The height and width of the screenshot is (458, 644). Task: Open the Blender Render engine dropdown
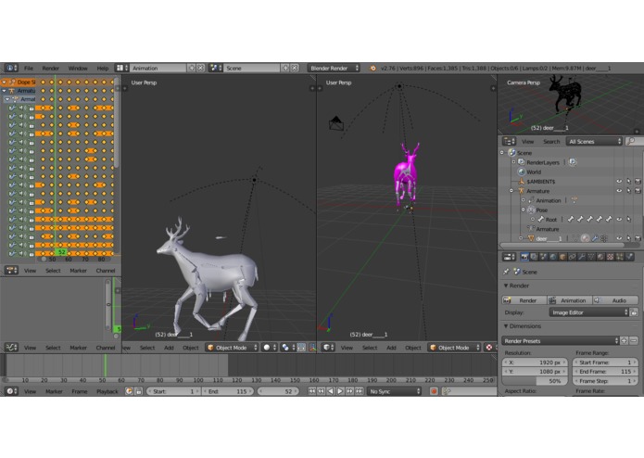coord(334,68)
